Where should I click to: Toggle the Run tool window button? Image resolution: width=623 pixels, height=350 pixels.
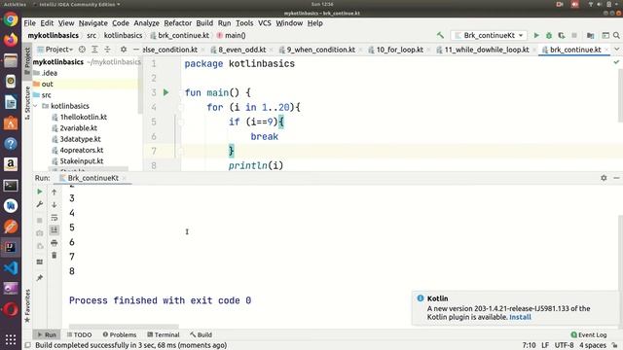[47, 334]
